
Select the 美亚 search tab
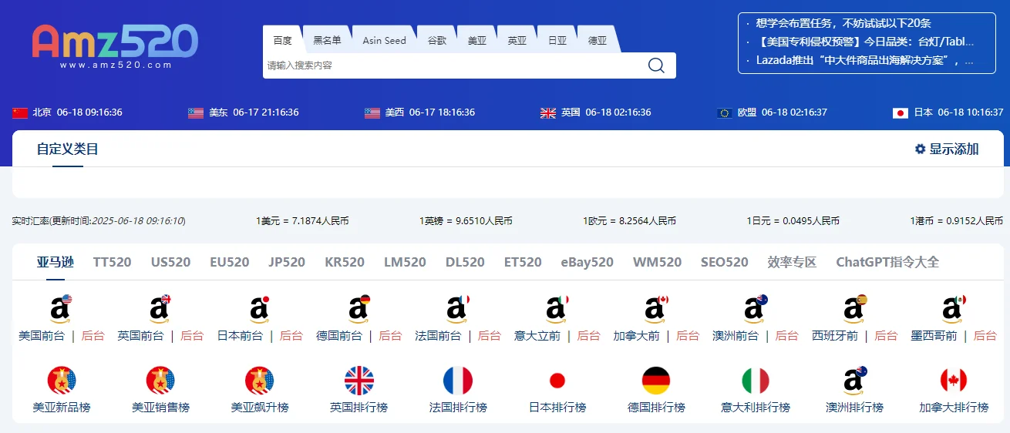click(477, 40)
